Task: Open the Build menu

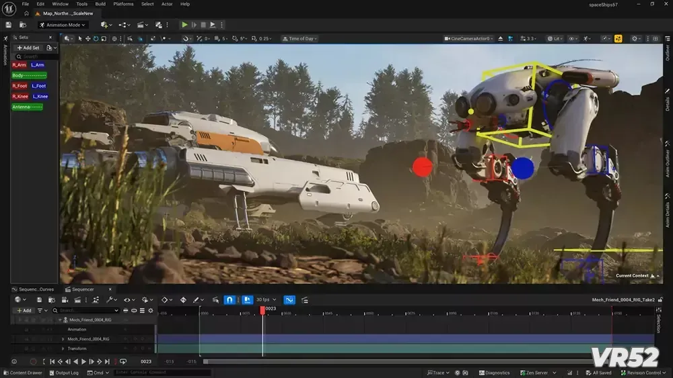Action: [100, 4]
